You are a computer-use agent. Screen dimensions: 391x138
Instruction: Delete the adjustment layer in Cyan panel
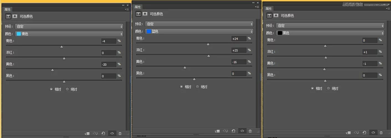click(120, 134)
